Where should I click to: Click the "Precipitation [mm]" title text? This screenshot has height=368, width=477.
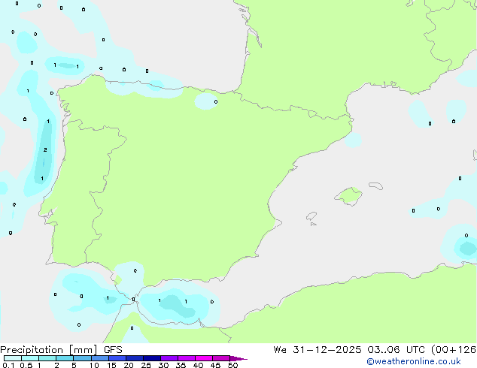tap(49, 350)
